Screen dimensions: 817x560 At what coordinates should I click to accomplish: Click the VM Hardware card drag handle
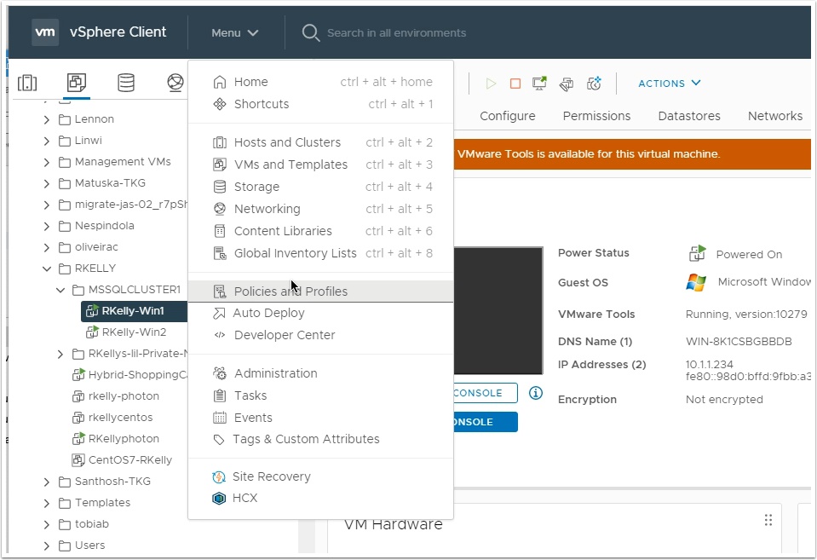pyautogui.click(x=768, y=520)
